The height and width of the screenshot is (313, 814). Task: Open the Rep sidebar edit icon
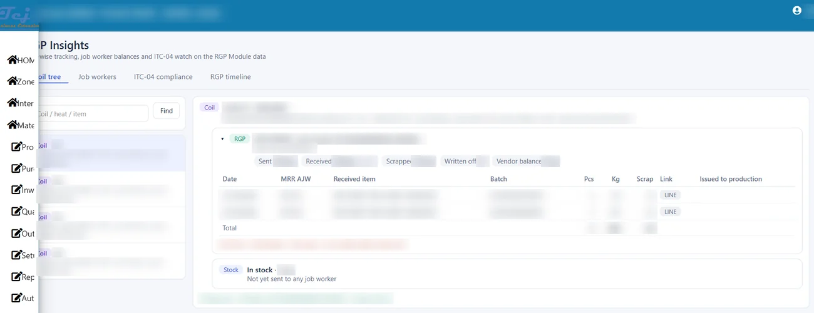pyautogui.click(x=17, y=277)
